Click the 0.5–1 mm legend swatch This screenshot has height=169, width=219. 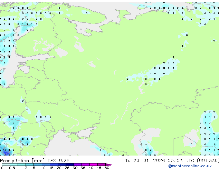(x=14, y=165)
